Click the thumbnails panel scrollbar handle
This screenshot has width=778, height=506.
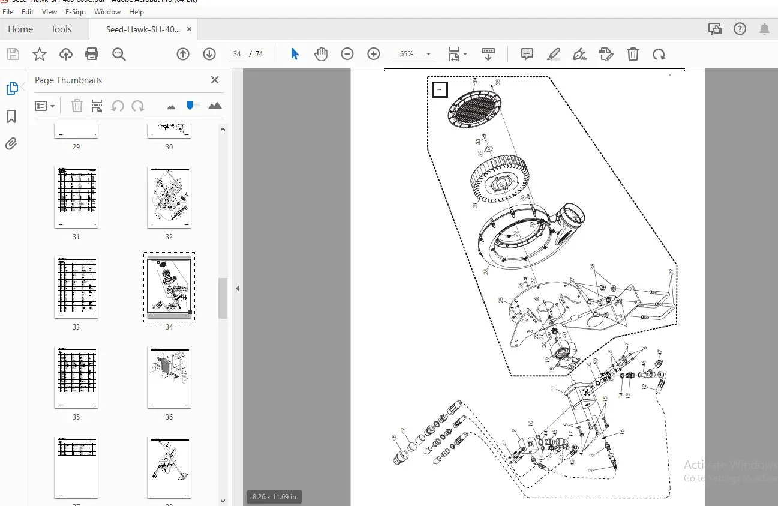click(223, 298)
